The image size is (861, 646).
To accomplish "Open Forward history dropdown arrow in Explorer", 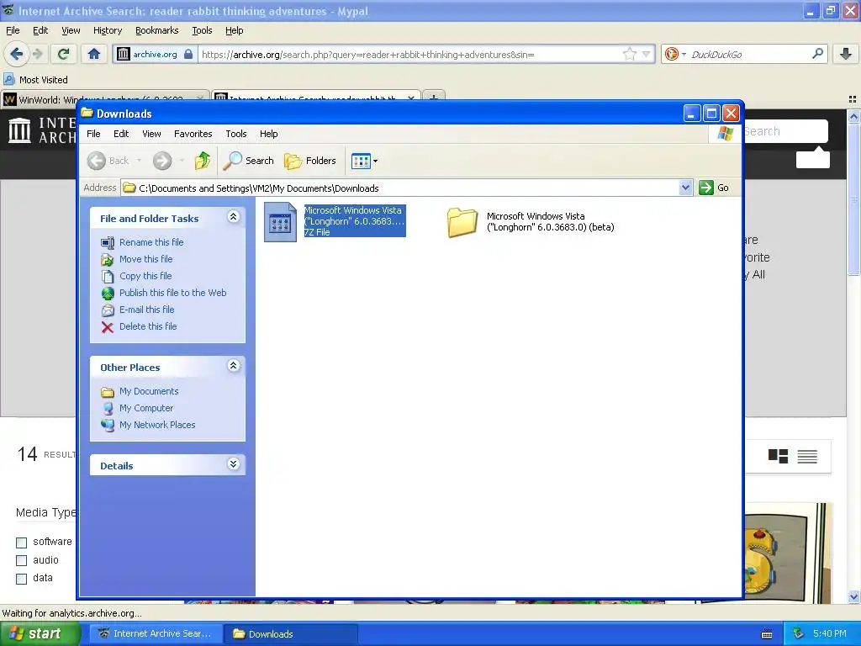I will coord(182,161).
